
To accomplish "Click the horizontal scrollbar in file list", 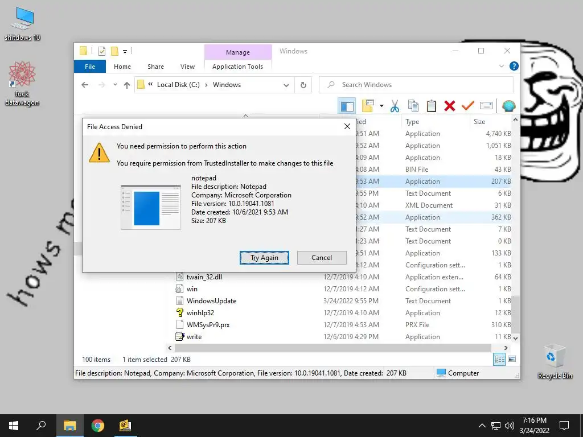I will (x=332, y=348).
